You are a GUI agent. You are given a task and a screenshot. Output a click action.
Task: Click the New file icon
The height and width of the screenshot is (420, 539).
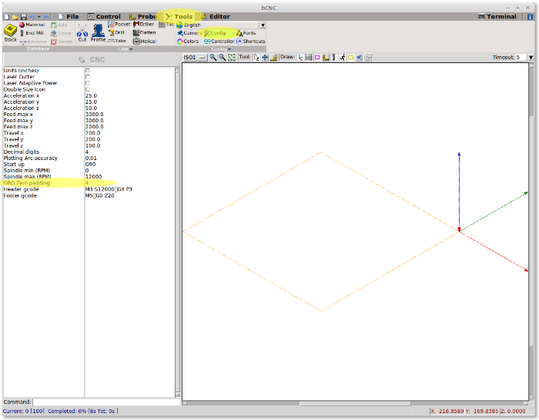[7, 17]
